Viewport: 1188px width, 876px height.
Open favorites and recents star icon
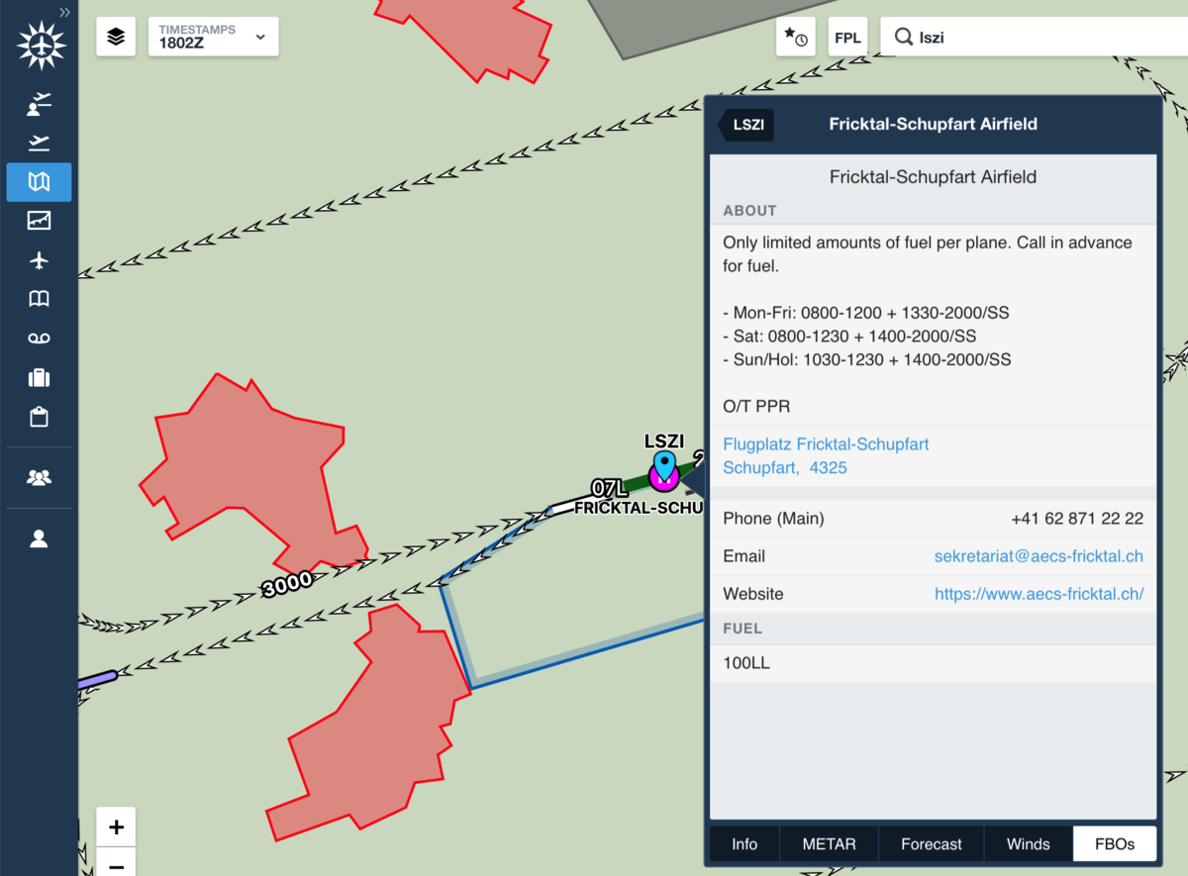pyautogui.click(x=796, y=38)
